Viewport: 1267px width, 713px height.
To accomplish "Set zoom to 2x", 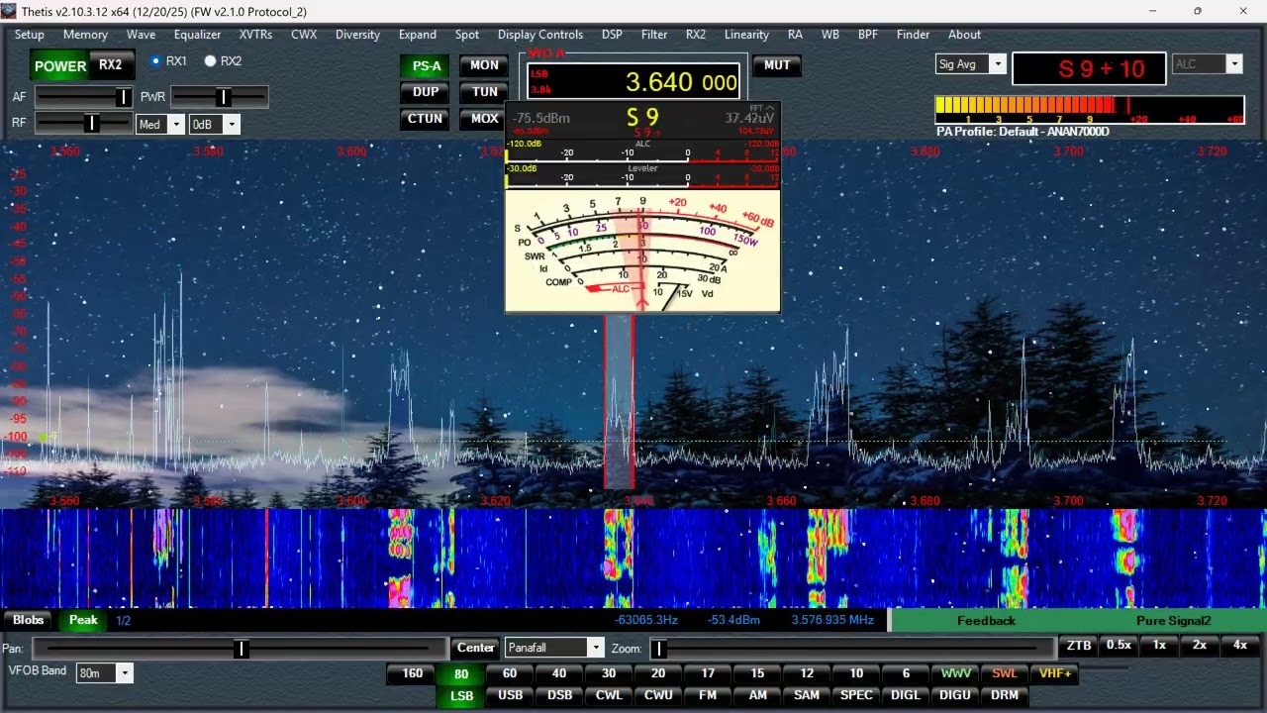I will point(1200,646).
